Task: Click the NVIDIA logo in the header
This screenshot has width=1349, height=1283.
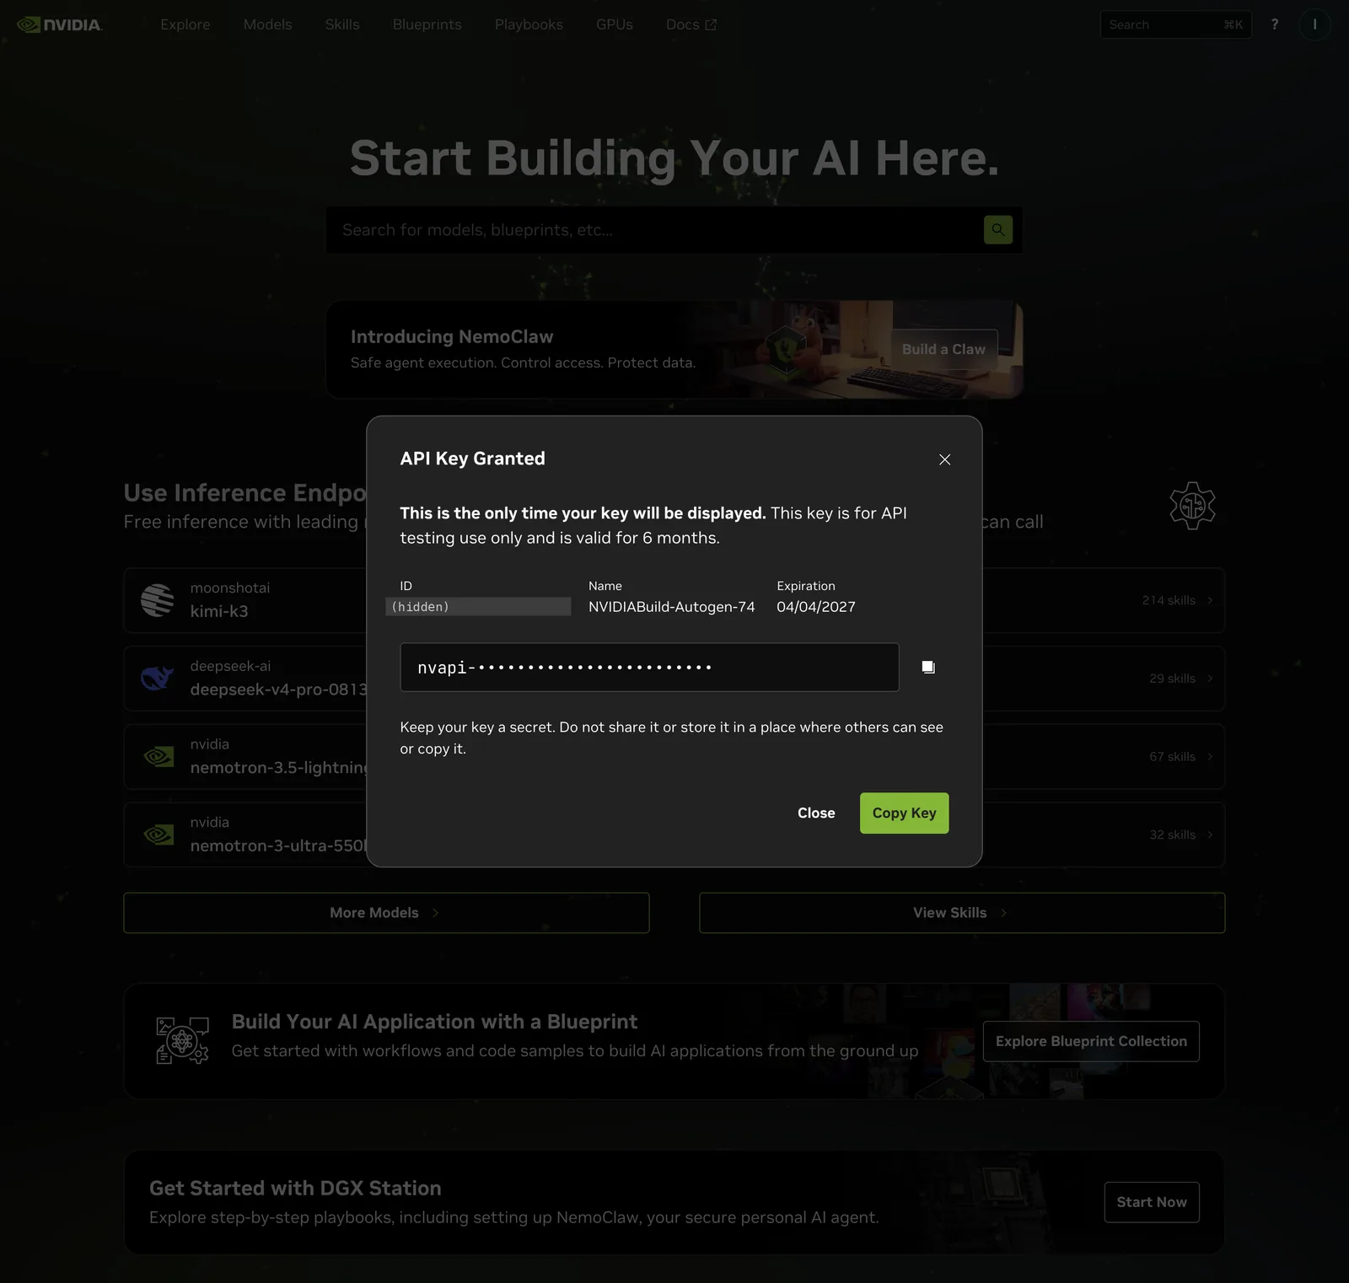Action: 60,24
